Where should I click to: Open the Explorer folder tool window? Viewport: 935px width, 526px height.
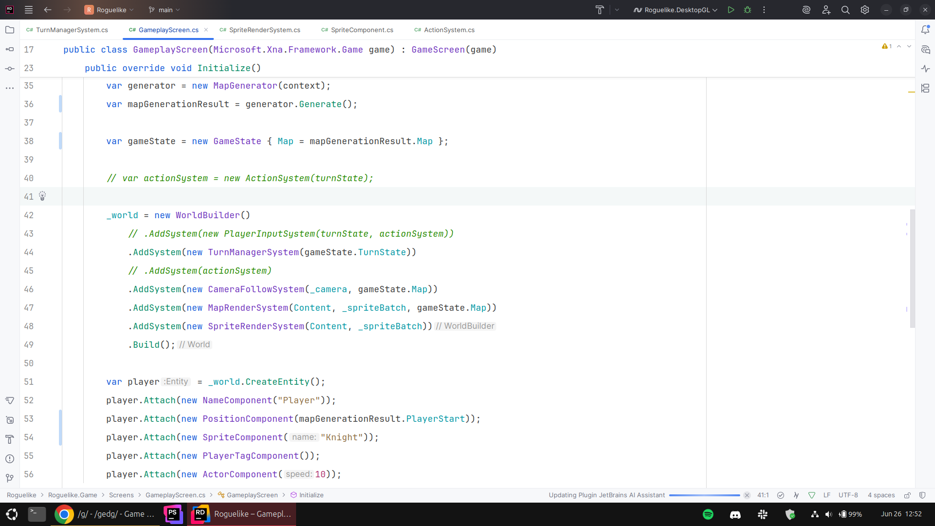(10, 30)
